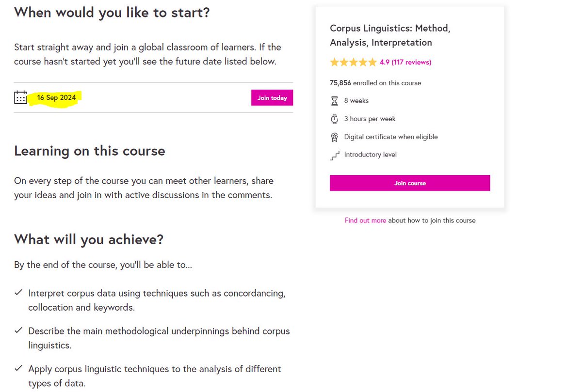The width and height of the screenshot is (582, 392).
Task: Click the checkmark beside Interpret corpus data
Action: (x=18, y=293)
